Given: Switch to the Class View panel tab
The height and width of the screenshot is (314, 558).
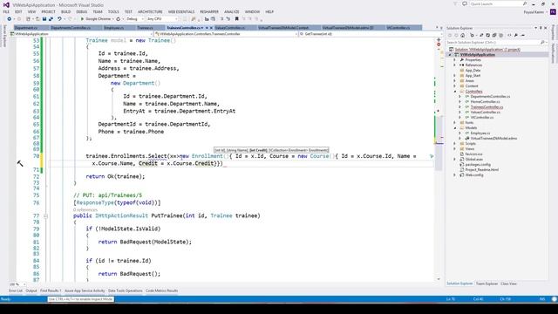Looking at the screenshot, I should pos(508,283).
